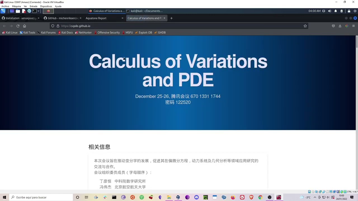The width and height of the screenshot is (358, 201).
Task: Open the Máquina menu
Action: pos(16,6)
